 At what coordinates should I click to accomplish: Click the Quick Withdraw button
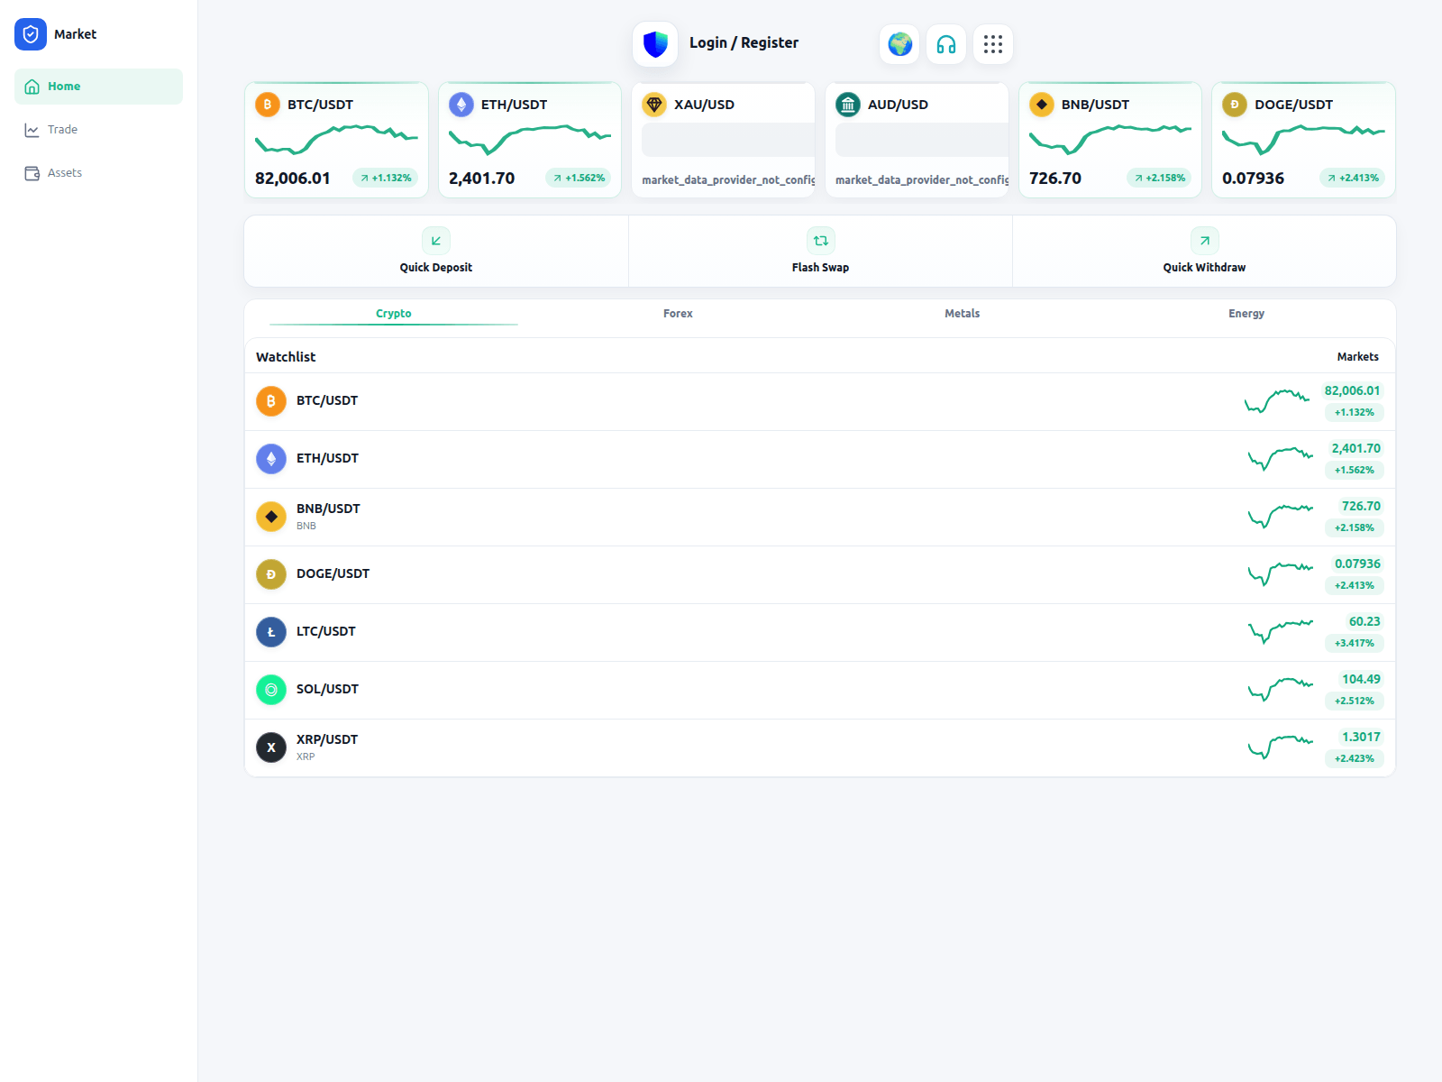(1204, 252)
